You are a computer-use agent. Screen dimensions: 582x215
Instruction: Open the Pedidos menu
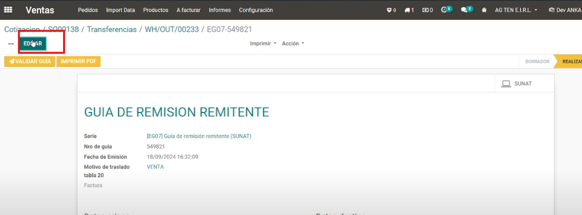click(x=88, y=10)
